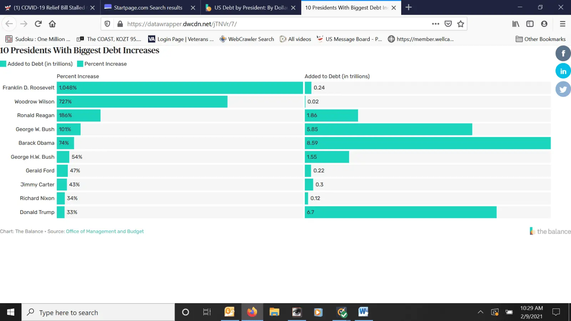Share the chart on LinkedIn
Viewport: 571px width, 321px height.
(563, 71)
